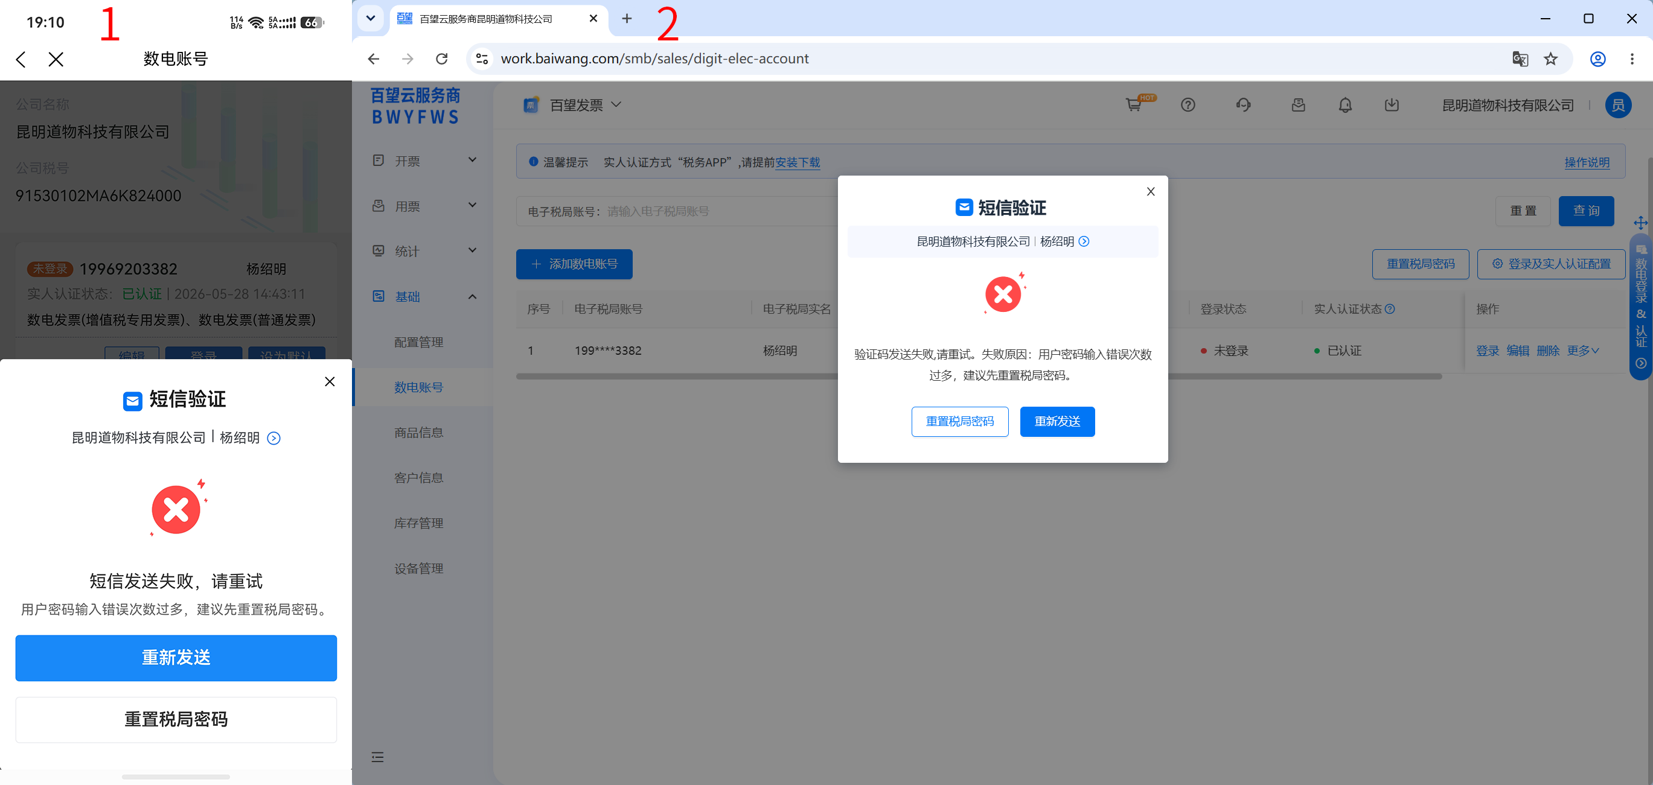
Task: Open the 更多 dropdown in the table row
Action: (1582, 351)
